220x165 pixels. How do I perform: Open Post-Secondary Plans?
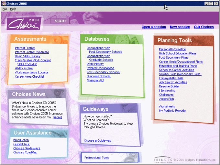[x=174, y=58]
